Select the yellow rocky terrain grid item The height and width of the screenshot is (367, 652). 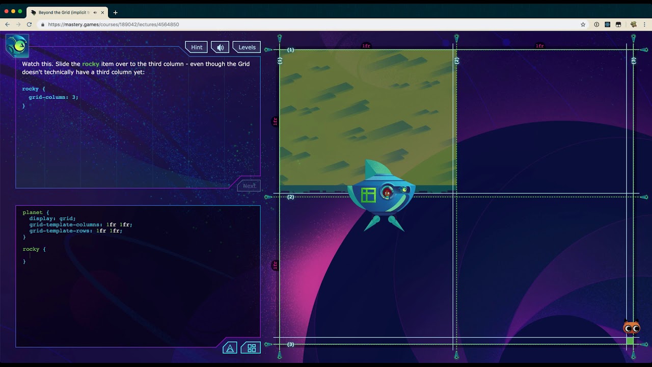tap(367, 120)
